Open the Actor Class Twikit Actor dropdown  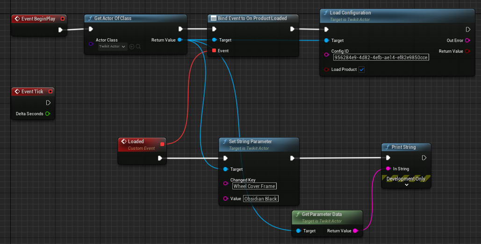coord(113,47)
